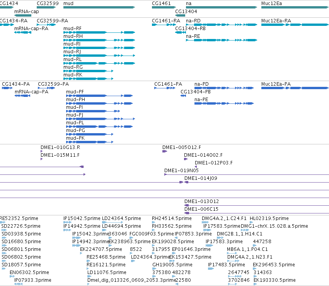Viewport: 329px width, 286px height.
Task: Click transcript CG13404-RB
Action: click(181, 32)
